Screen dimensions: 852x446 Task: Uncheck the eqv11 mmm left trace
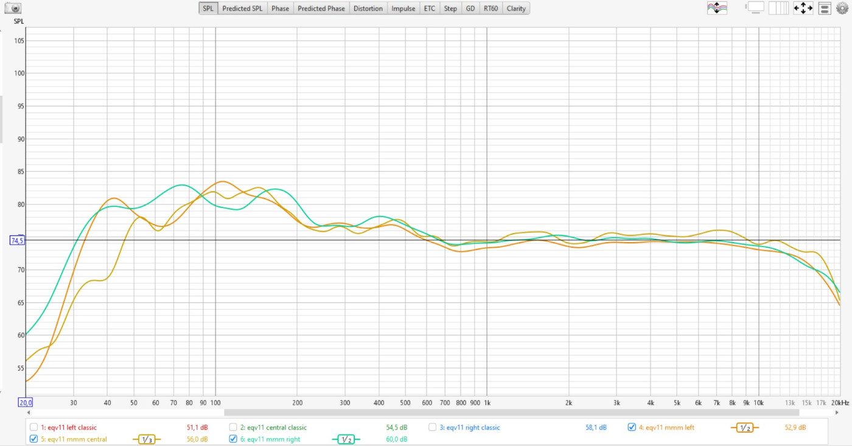point(632,427)
